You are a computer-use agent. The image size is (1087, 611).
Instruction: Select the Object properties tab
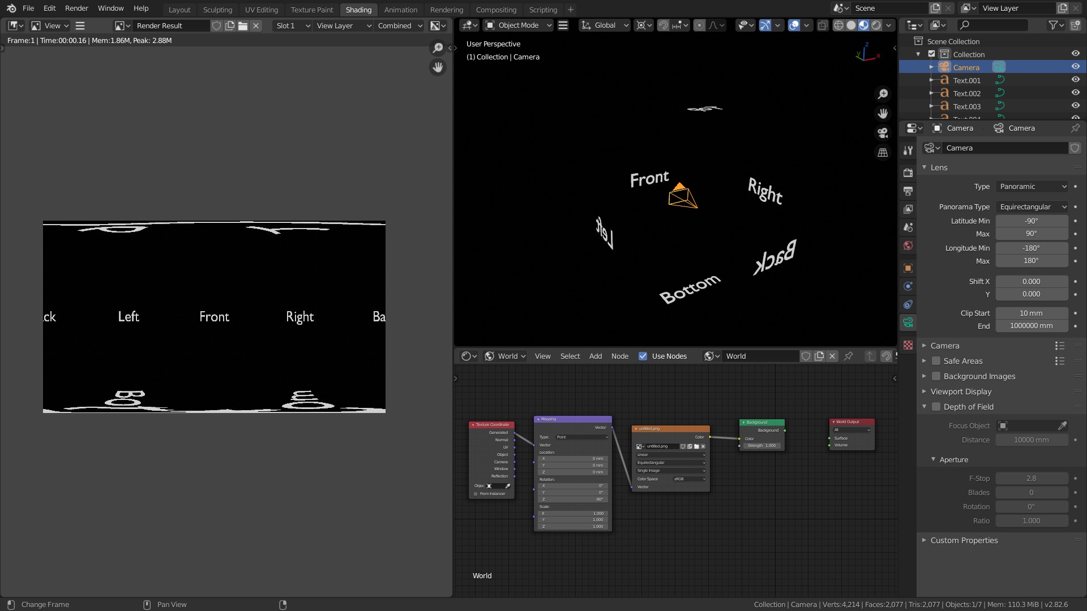click(x=908, y=268)
